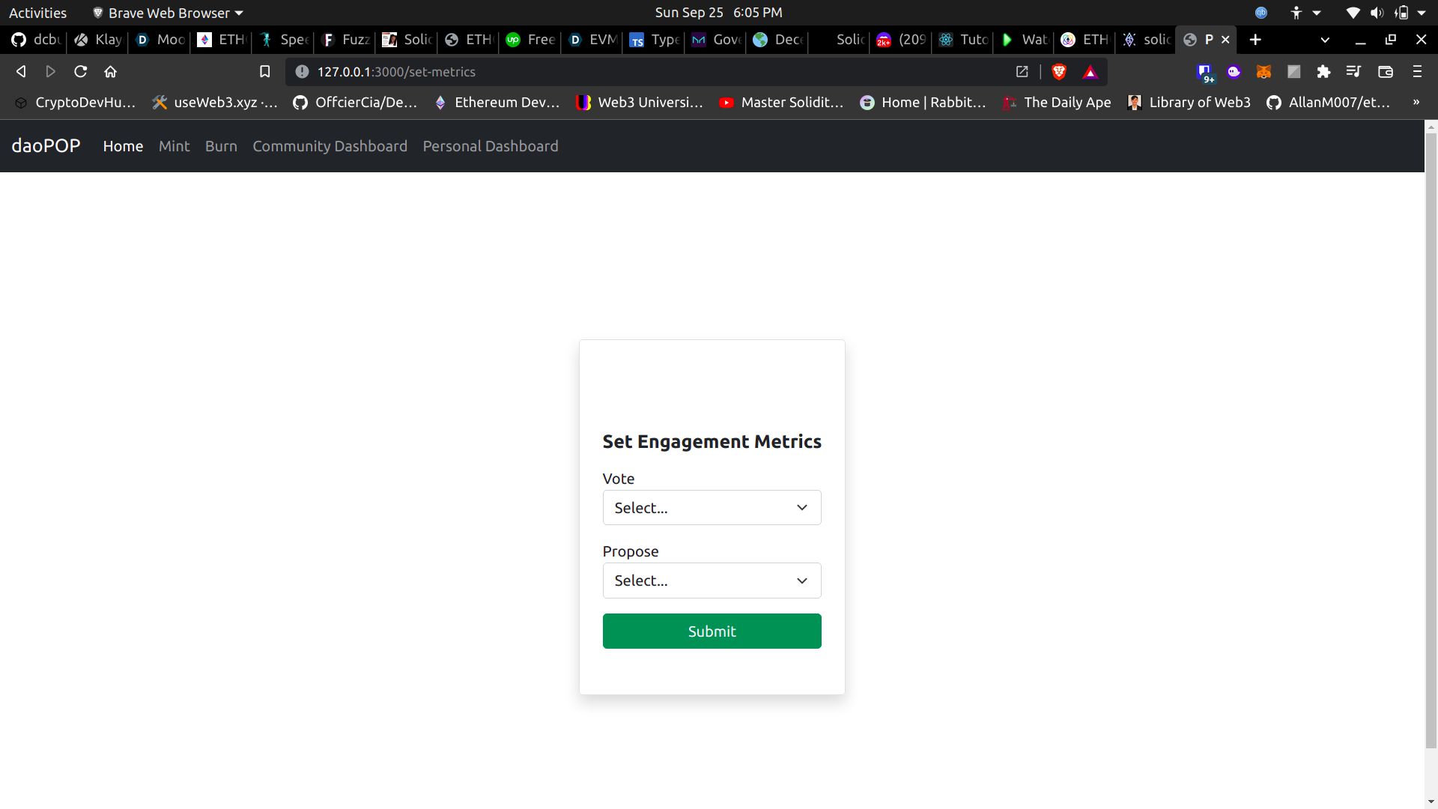
Task: Switch to the Klay tab
Action: point(97,39)
